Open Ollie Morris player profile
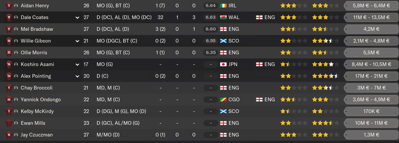 coord(34,52)
